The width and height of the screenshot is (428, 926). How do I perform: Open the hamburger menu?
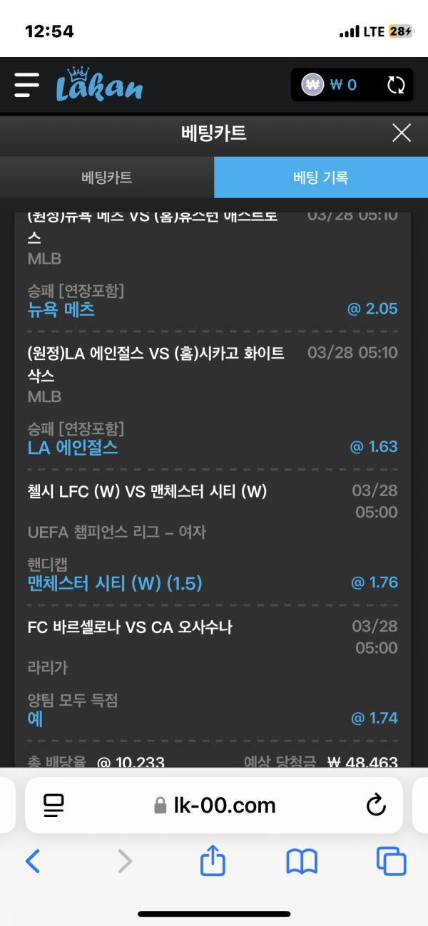(26, 85)
